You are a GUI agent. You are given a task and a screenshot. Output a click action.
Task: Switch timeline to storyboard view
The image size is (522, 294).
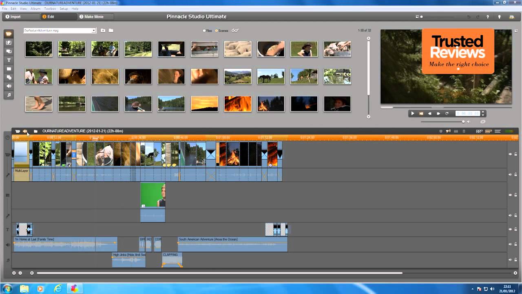pyautogui.click(x=479, y=131)
